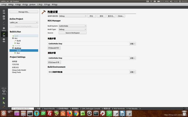This screenshot has width=188, height=117.
Task: Open the Active Project catkin_ws dropdown
Action: (x=24, y=22)
